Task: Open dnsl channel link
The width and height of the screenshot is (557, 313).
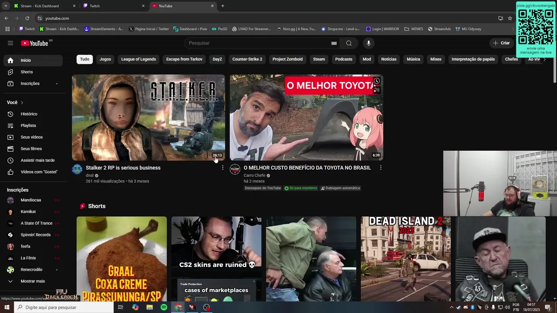Action: point(90,176)
